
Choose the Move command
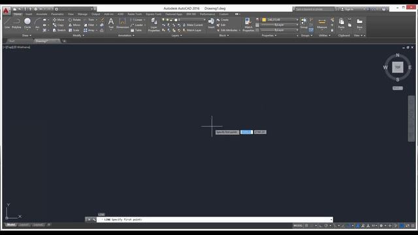58,20
